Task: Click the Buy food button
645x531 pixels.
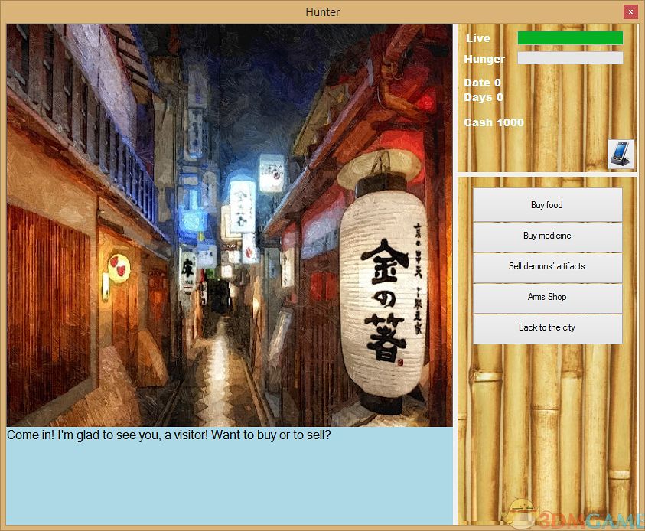Action: 547,205
